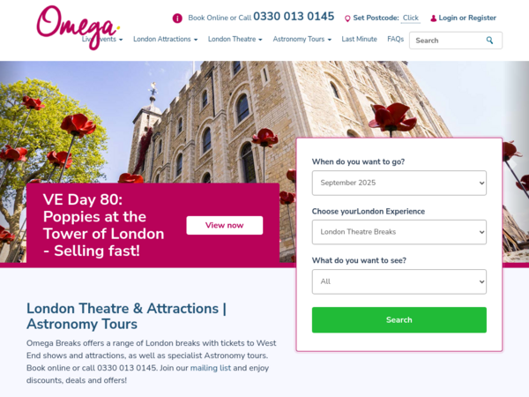
Task: Click the green Search button
Action: [399, 320]
